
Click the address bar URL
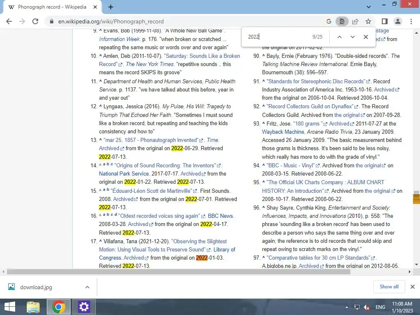[x=111, y=21]
